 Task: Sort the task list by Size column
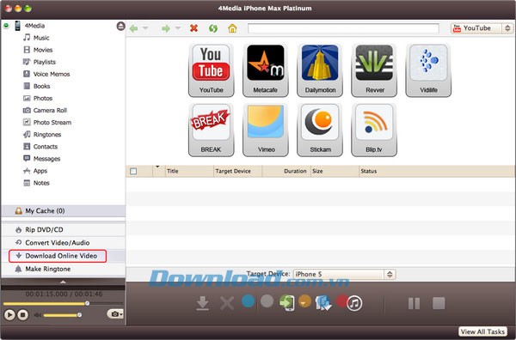335,171
